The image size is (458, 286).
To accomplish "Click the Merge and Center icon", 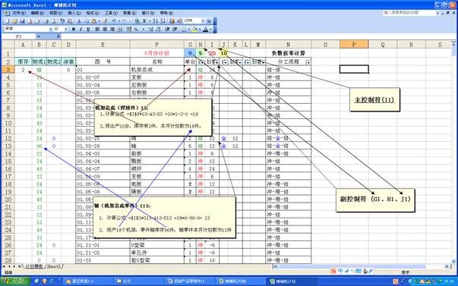I will [120, 29].
